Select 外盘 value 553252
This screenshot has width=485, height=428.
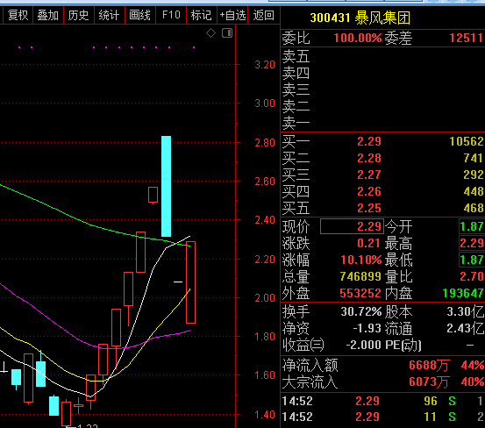pyautogui.click(x=360, y=293)
